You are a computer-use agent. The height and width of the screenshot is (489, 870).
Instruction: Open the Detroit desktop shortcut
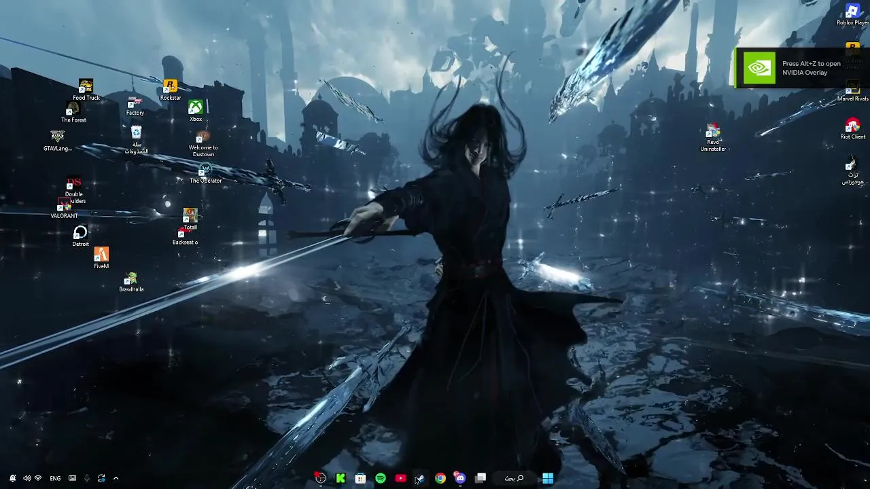click(x=80, y=236)
